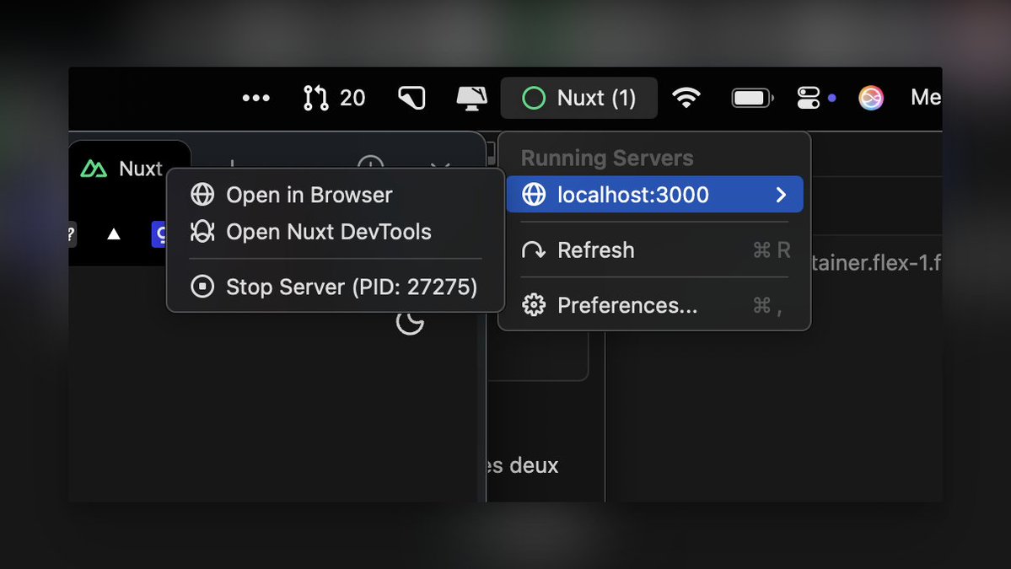Open the display screen menu bar icon
Screen dimensions: 1011x569
tap(472, 98)
